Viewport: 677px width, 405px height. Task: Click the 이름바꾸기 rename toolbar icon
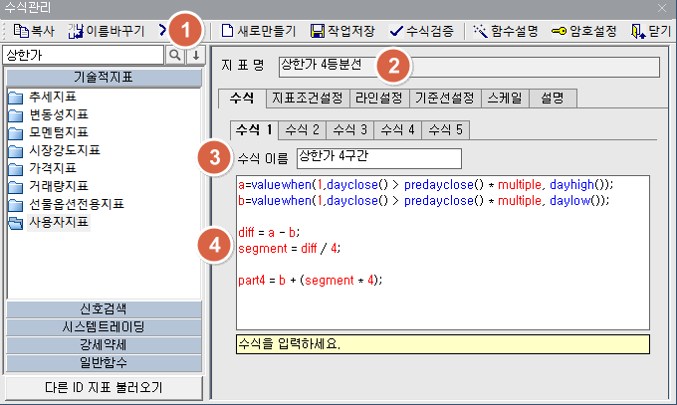click(x=76, y=31)
